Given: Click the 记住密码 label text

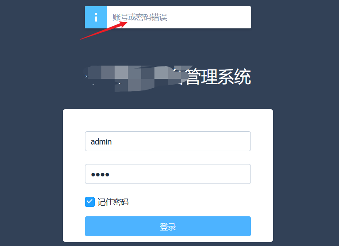Looking at the screenshot, I should pyautogui.click(x=113, y=202).
